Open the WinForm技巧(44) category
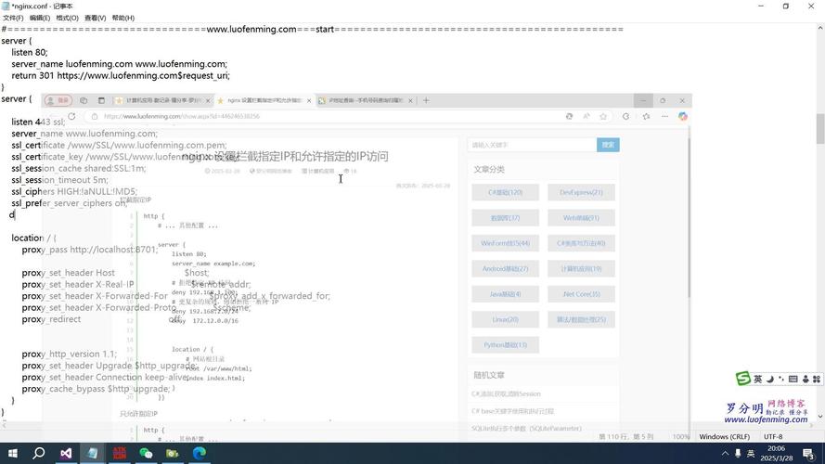 click(x=505, y=243)
